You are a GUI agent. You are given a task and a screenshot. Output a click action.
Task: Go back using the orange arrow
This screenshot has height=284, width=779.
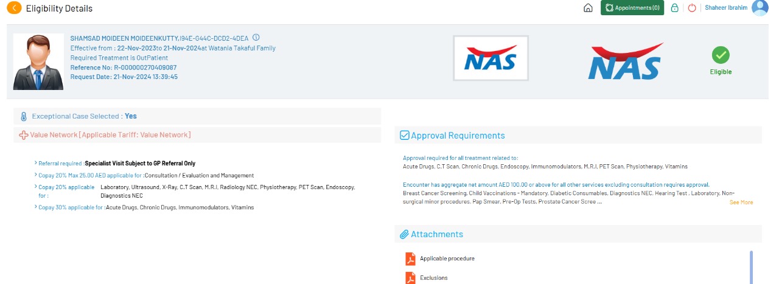(x=13, y=8)
